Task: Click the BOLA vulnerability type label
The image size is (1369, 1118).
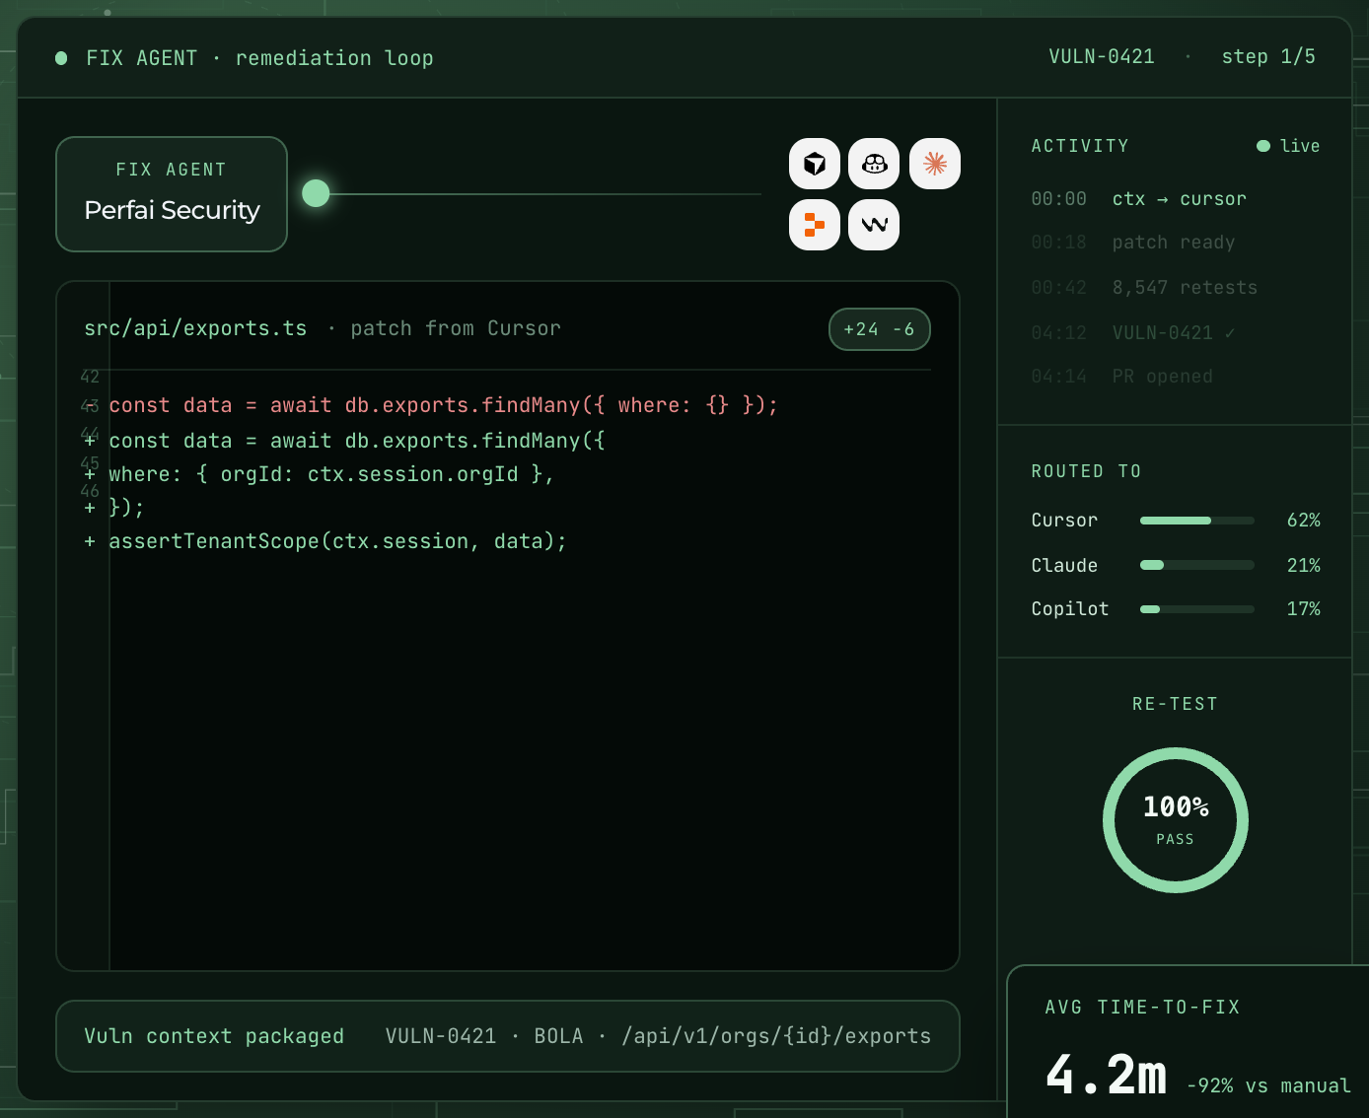Action: coord(558,1036)
